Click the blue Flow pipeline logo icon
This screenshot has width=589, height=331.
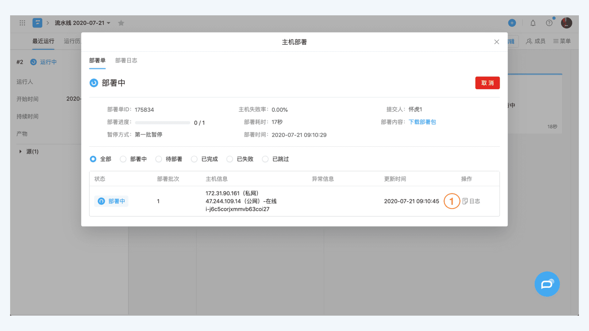pyautogui.click(x=37, y=23)
